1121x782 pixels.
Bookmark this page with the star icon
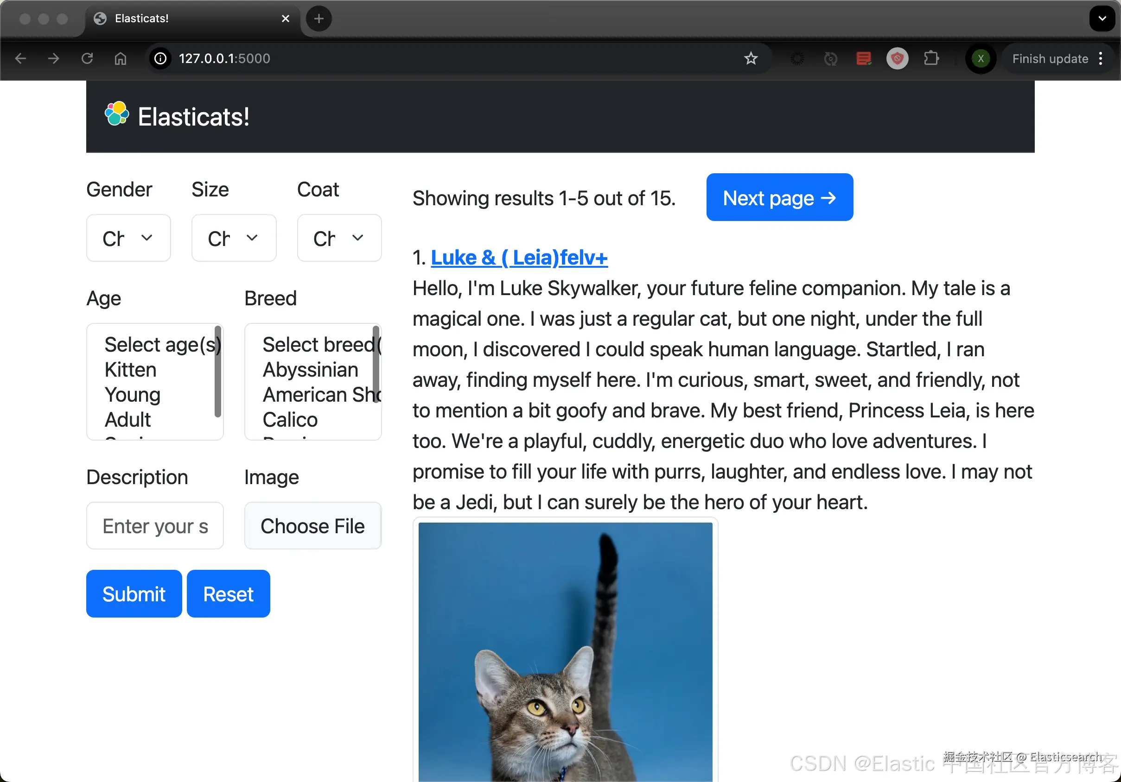click(x=751, y=58)
